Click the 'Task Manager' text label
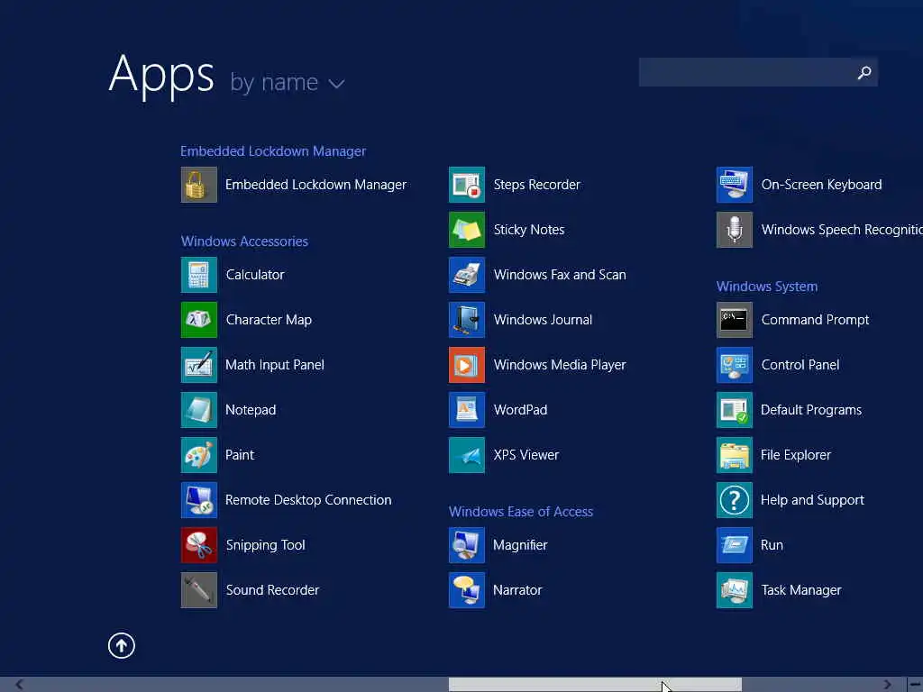Viewport: 923px width, 692px height. point(801,590)
